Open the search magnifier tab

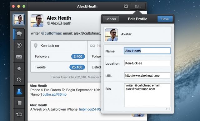pos(19,80)
